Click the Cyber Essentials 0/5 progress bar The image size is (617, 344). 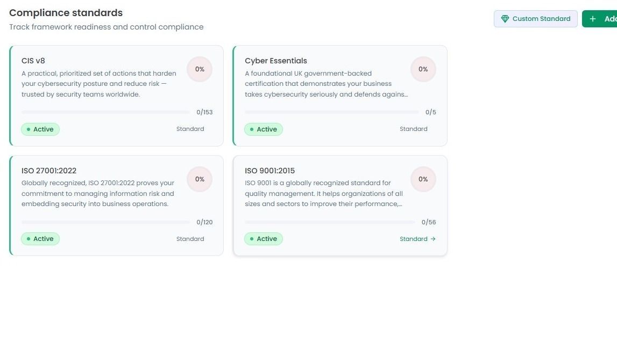pyautogui.click(x=332, y=112)
